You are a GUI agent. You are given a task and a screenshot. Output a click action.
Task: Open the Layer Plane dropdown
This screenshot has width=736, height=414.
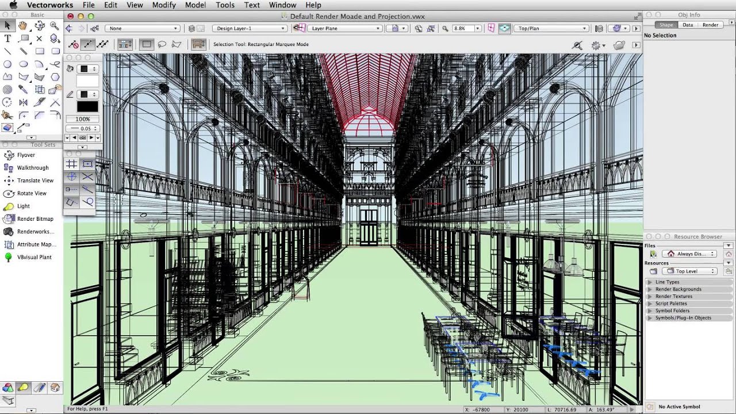coord(344,28)
